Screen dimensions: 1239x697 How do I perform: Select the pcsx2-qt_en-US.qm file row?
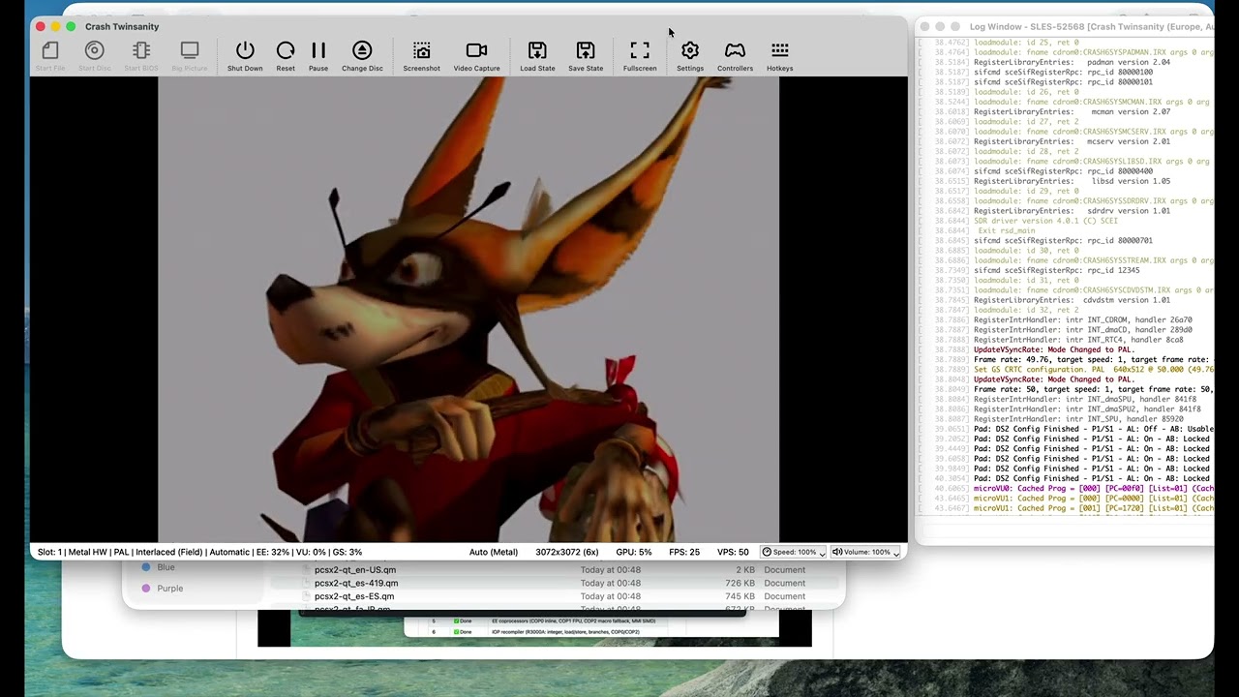click(x=557, y=570)
